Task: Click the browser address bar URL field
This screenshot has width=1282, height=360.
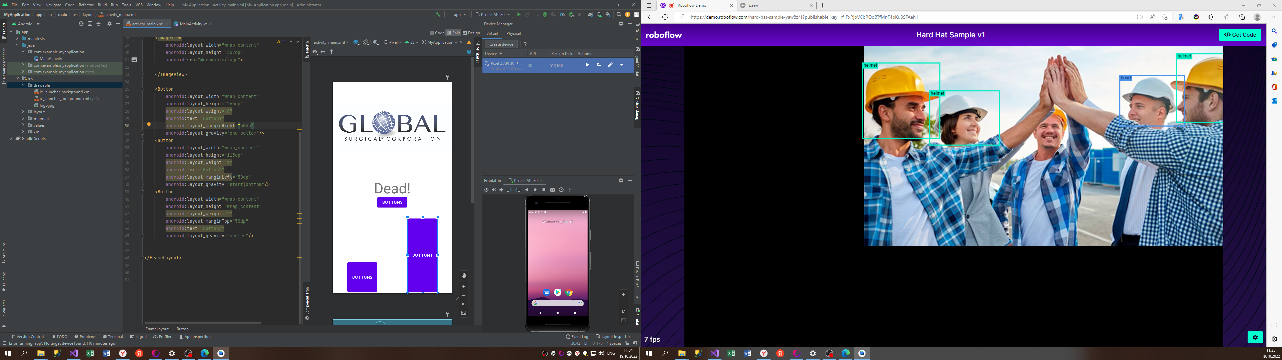Action: pyautogui.click(x=906, y=17)
